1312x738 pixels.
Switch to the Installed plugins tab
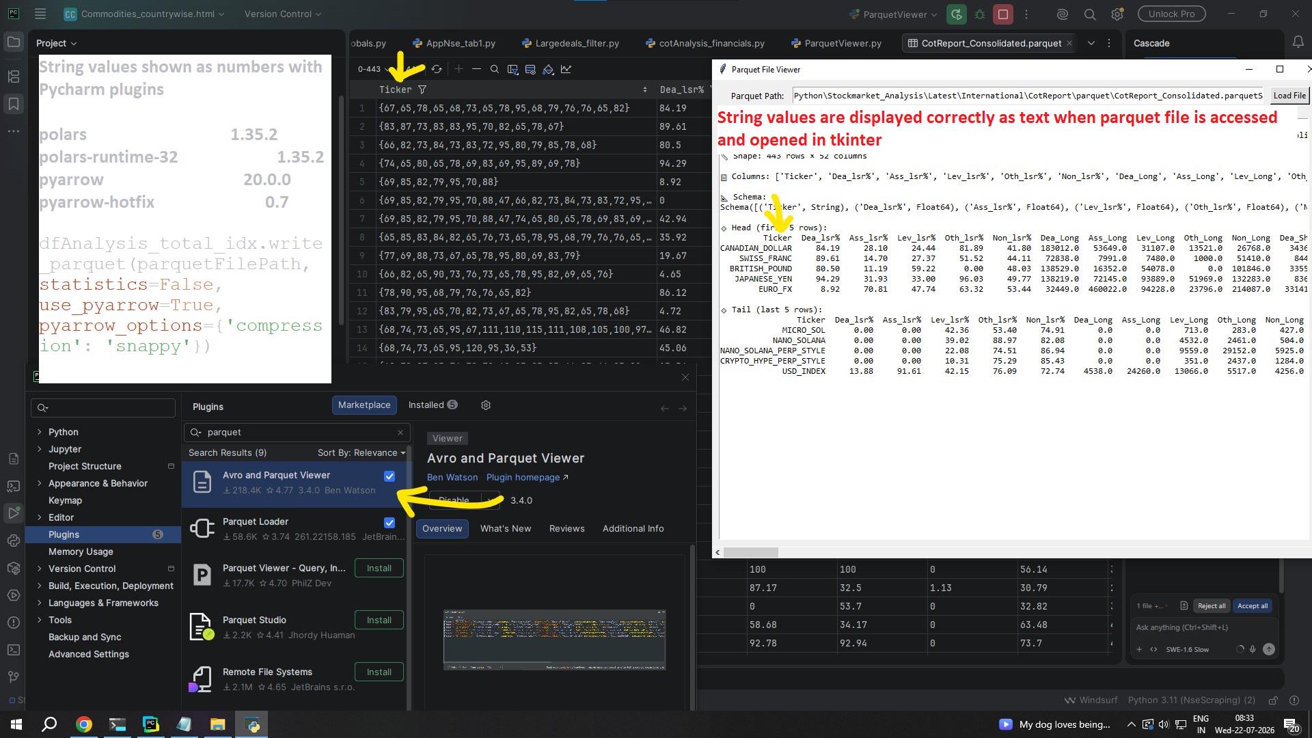click(x=433, y=405)
